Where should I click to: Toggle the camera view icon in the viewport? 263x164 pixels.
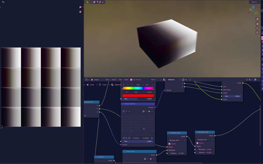click(x=257, y=28)
